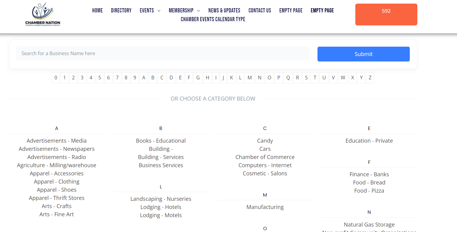Focus the business name search field
The image size is (457, 232).
[x=163, y=54]
